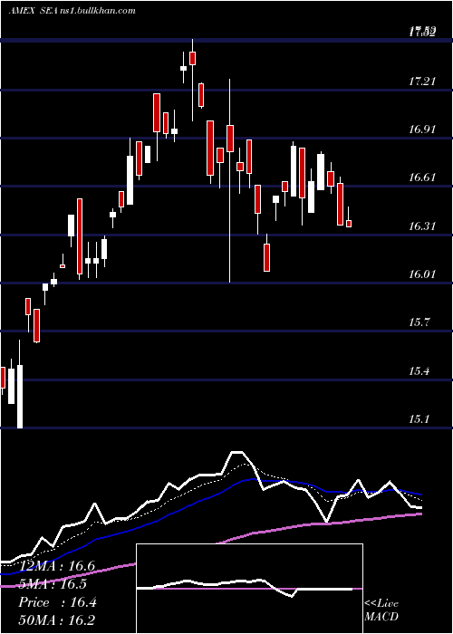The height and width of the screenshot is (634, 453).
Task: Select the 15.1 price axis label
Action: tap(419, 419)
